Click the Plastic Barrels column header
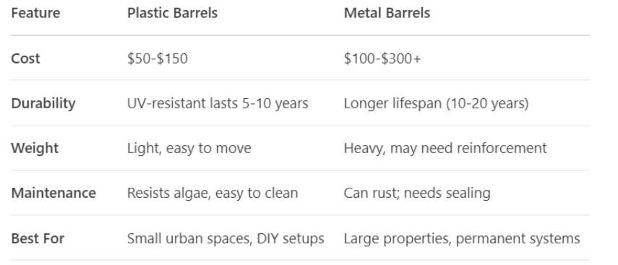The image size is (618, 265). pos(172,13)
